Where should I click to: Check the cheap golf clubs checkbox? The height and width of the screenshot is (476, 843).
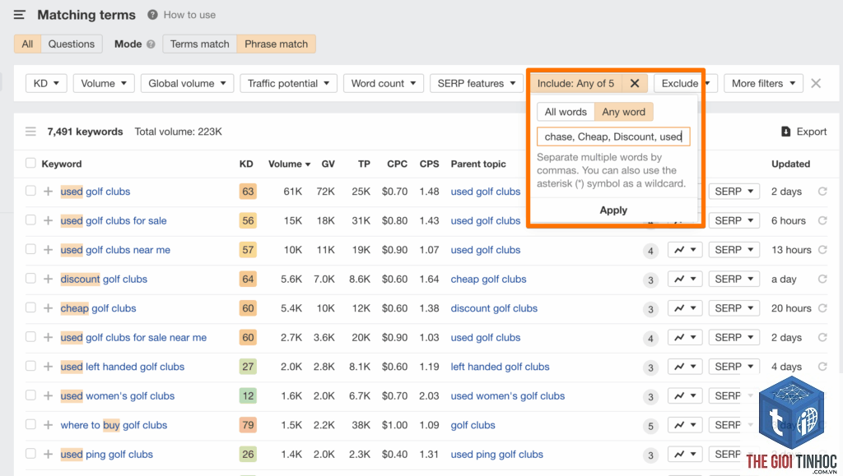point(30,307)
